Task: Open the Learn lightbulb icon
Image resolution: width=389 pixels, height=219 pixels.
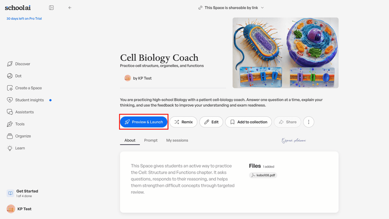Action: [9, 148]
